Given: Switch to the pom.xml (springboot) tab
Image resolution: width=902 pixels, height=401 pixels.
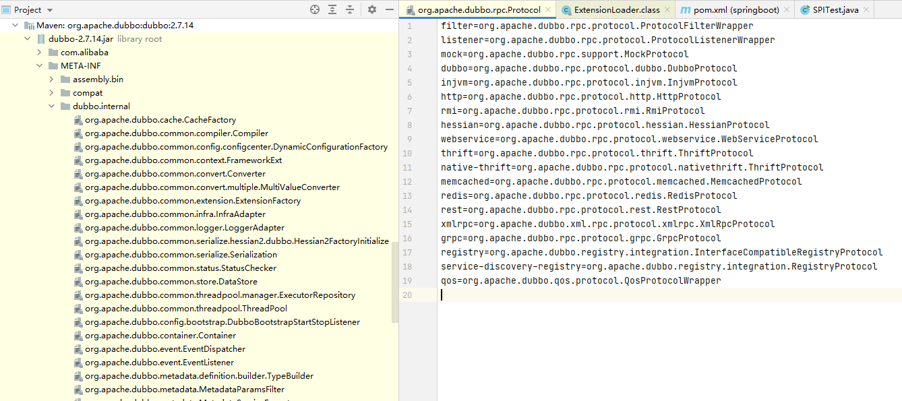Looking at the screenshot, I should point(736,10).
